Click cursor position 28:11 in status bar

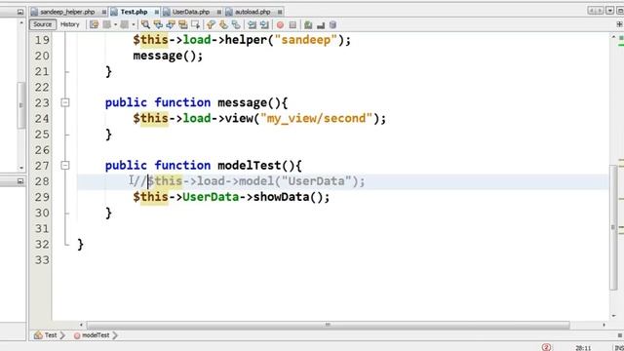point(583,348)
